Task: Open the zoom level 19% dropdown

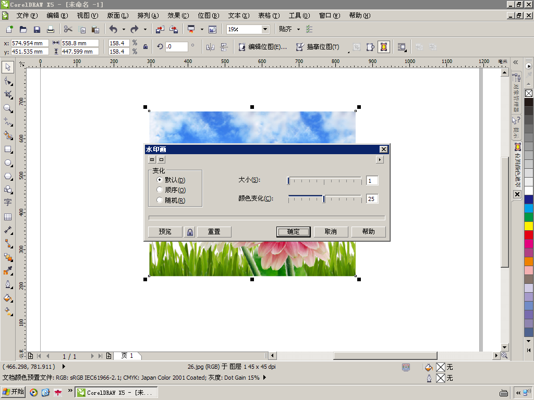Action: (x=265, y=29)
